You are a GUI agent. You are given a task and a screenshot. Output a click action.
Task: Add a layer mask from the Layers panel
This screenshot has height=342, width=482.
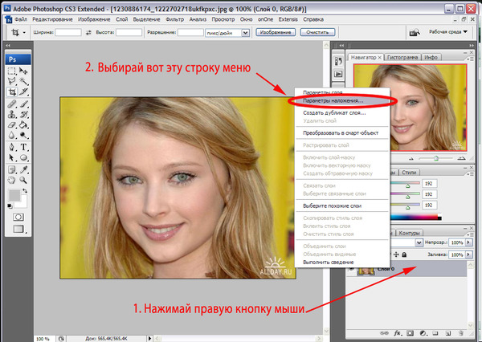(410, 333)
